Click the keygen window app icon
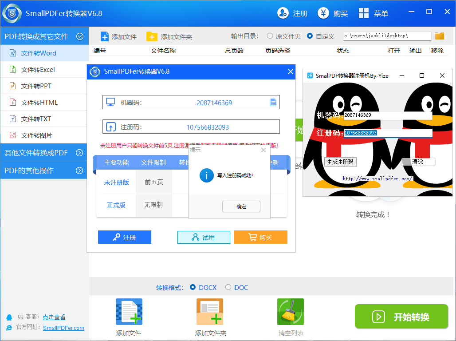This screenshot has width=456, height=341. [x=310, y=76]
